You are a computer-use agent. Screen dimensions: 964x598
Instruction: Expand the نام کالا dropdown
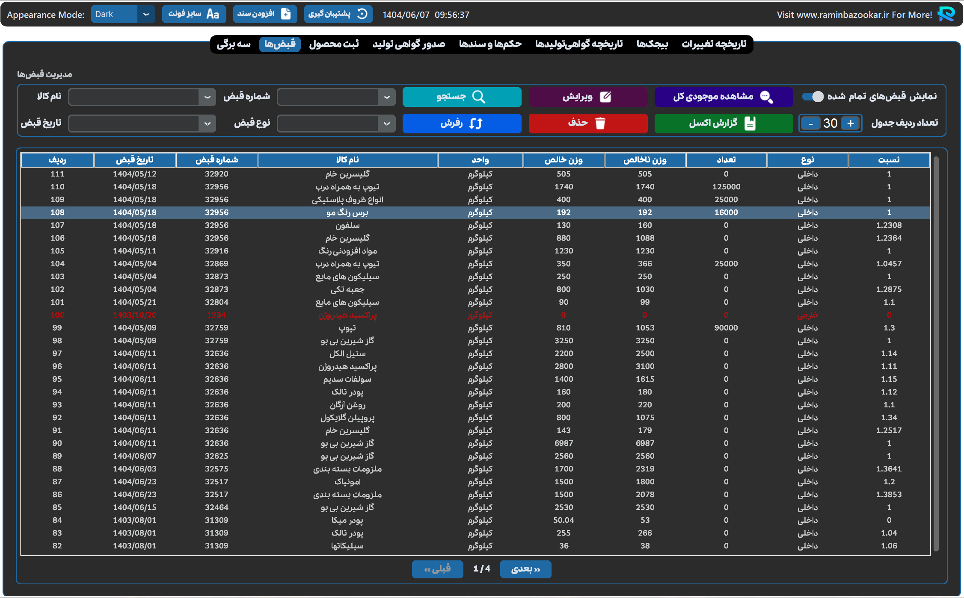click(207, 97)
